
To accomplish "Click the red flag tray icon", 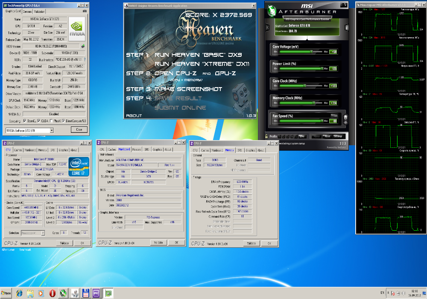I will [x=393, y=293].
